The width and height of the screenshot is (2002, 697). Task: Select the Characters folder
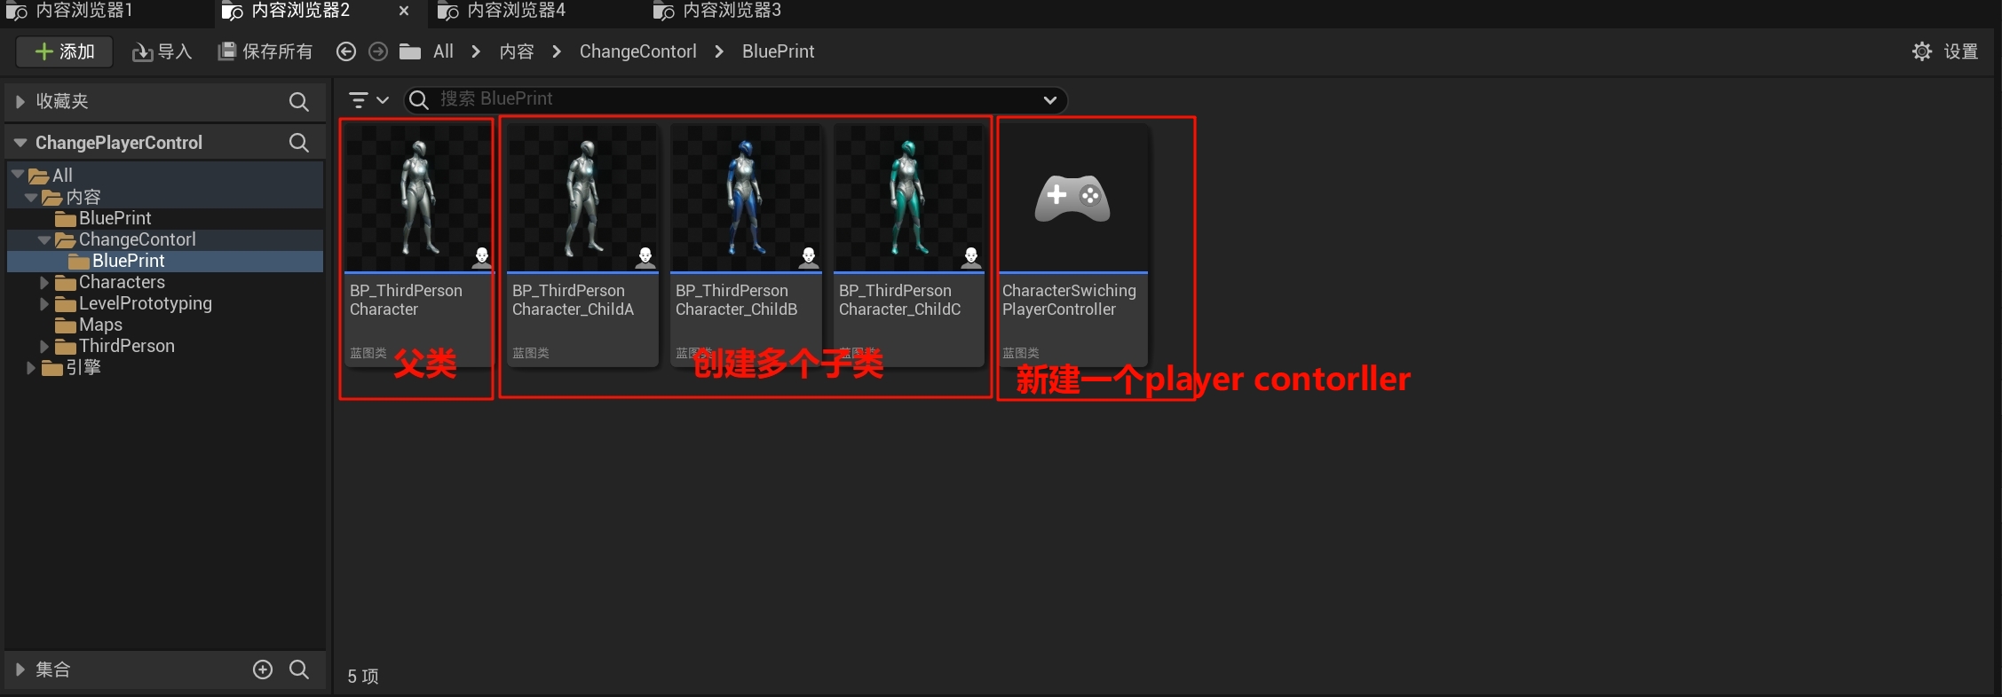[122, 282]
